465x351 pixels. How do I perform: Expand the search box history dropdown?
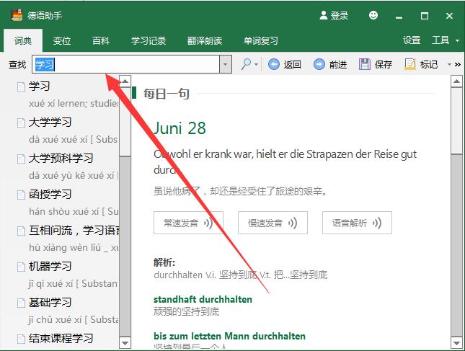[226, 64]
